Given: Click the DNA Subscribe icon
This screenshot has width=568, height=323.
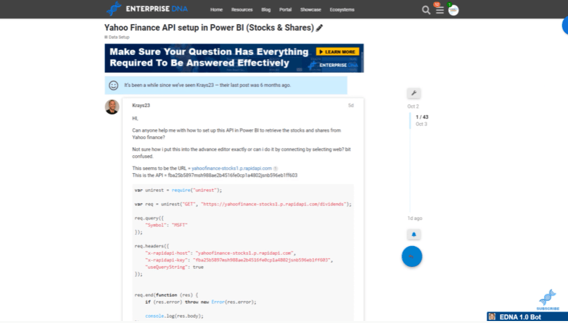Looking at the screenshot, I should pyautogui.click(x=548, y=299).
